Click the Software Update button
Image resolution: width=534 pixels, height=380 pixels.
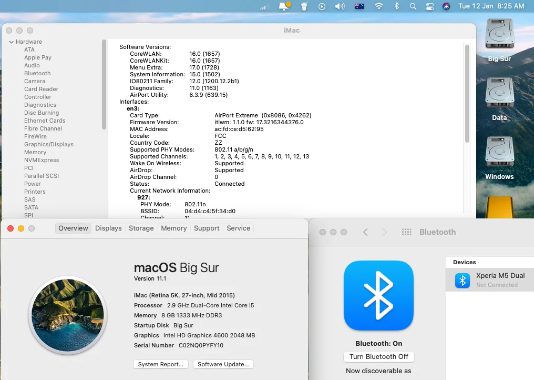[x=223, y=364]
